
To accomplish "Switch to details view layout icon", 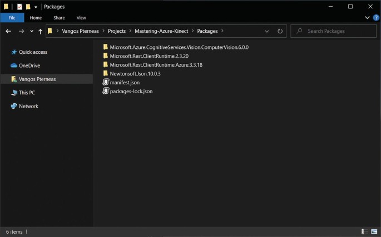I will click(x=364, y=231).
